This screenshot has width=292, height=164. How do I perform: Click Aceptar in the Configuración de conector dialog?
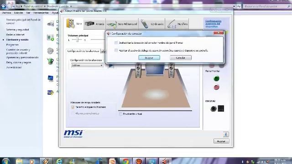coord(149,58)
